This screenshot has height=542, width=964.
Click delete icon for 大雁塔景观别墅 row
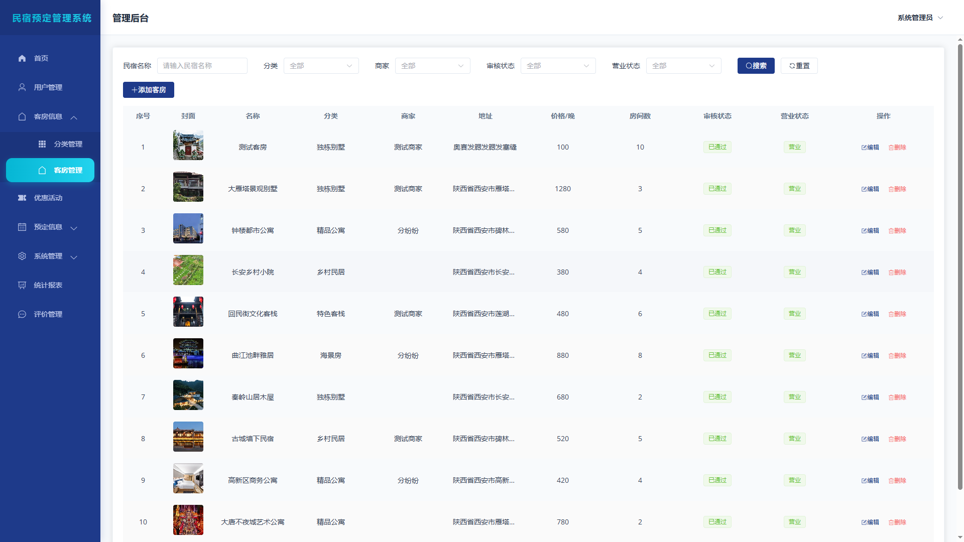pyautogui.click(x=891, y=189)
